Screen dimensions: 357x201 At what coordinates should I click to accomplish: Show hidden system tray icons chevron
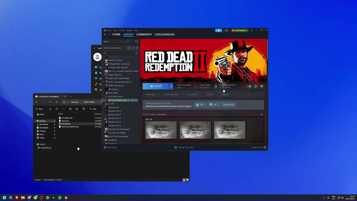[x=324, y=198]
